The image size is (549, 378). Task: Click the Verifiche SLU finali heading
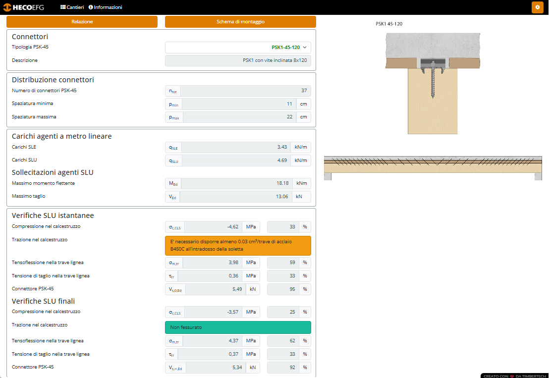44,301
